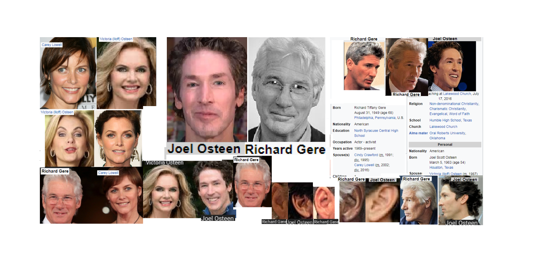
Task: Click the large Joel Osteen caption text
Action: pyautogui.click(x=204, y=149)
